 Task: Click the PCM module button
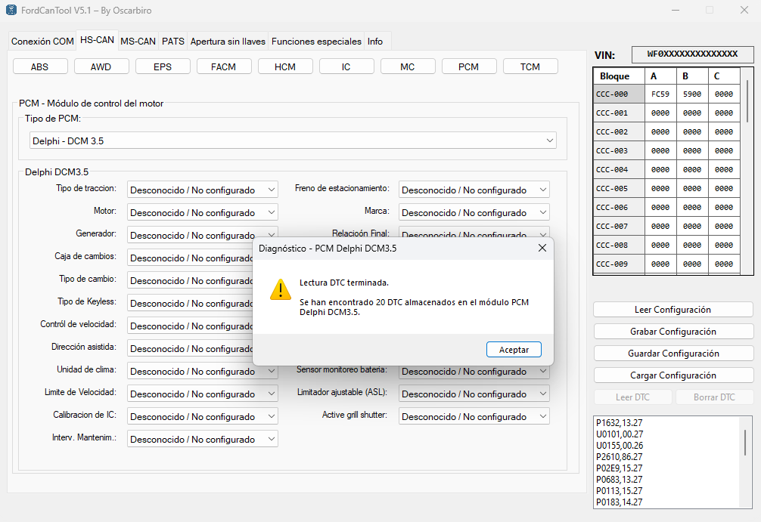[468, 66]
